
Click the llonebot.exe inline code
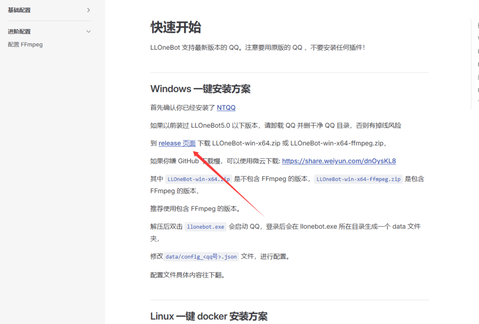pos(205,227)
